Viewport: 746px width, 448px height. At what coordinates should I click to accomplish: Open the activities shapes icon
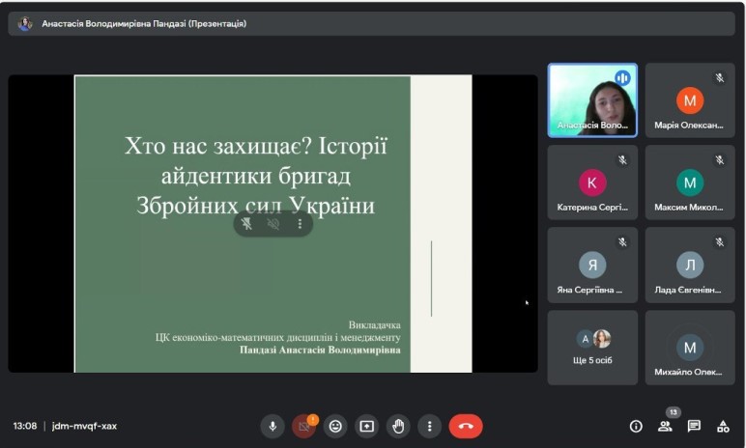coord(723,426)
